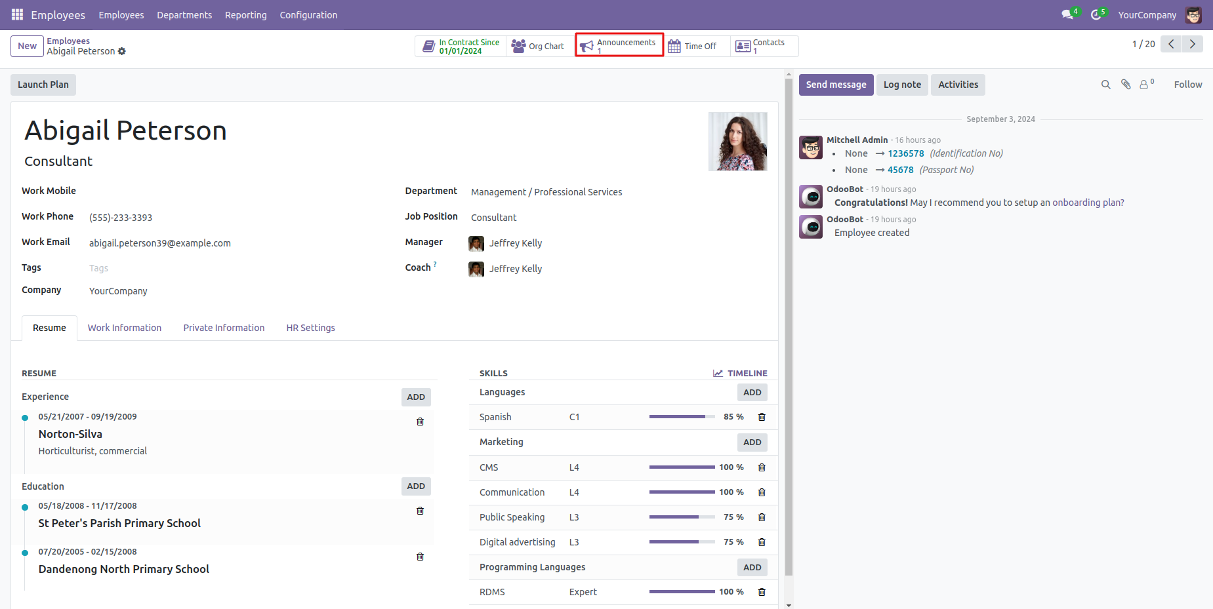Viewport: 1213px width, 609px height.
Task: Click the Abigail Peterson profile photo
Action: pos(737,142)
